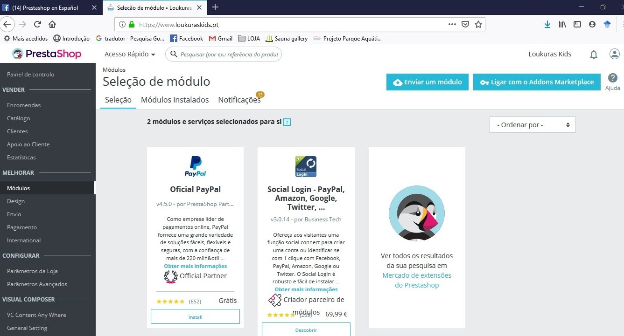Open 'tradutor - Pesquisa Go...' bookmark

(x=130, y=39)
